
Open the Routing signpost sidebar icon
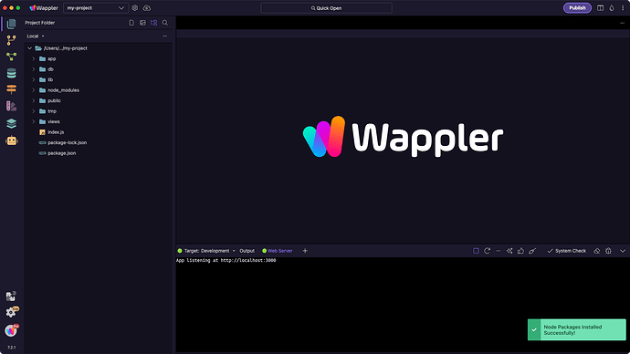coord(11,89)
